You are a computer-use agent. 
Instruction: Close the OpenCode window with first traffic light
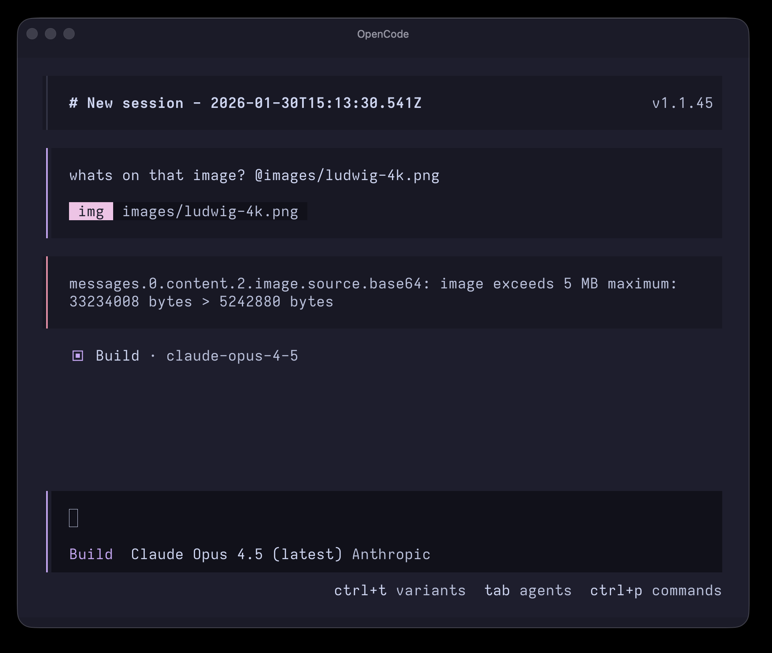32,34
